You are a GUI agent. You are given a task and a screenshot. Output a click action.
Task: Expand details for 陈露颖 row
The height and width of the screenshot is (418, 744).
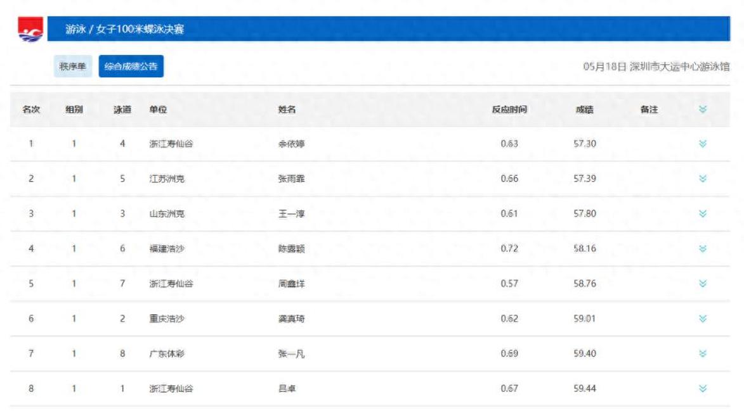703,249
